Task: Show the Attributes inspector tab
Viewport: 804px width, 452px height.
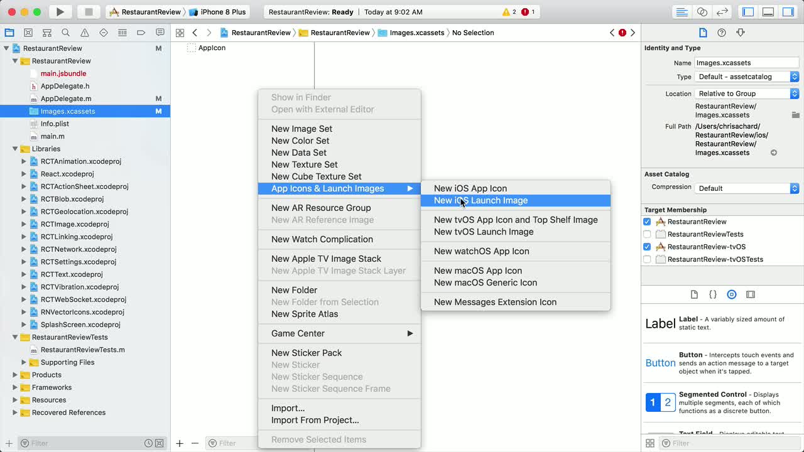Action: [x=741, y=33]
